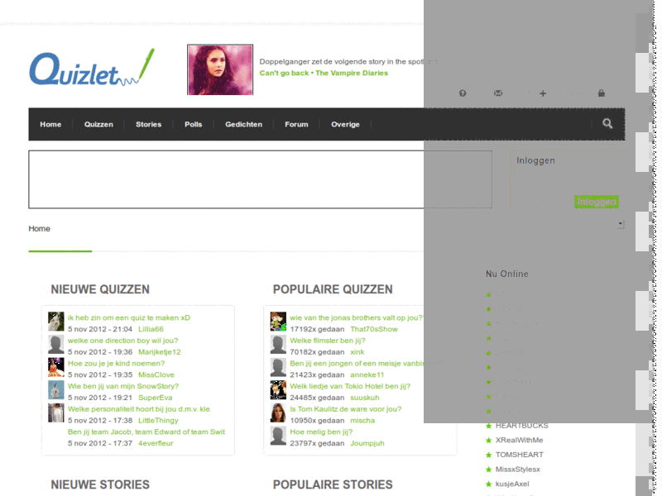Open the dropdown below the login box

[x=620, y=223]
